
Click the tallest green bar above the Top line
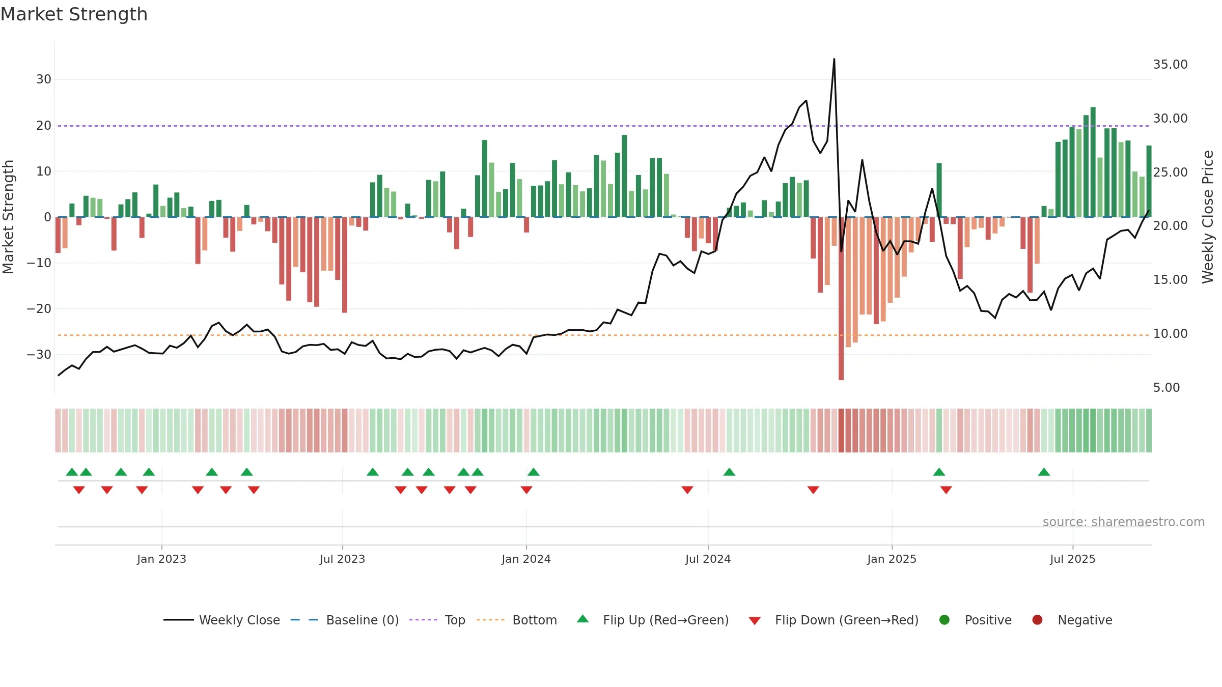click(x=1093, y=162)
